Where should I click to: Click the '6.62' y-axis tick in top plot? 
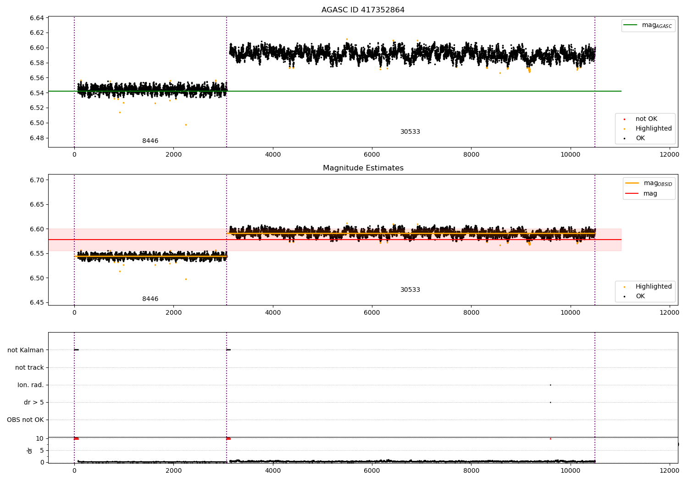pyautogui.click(x=37, y=33)
